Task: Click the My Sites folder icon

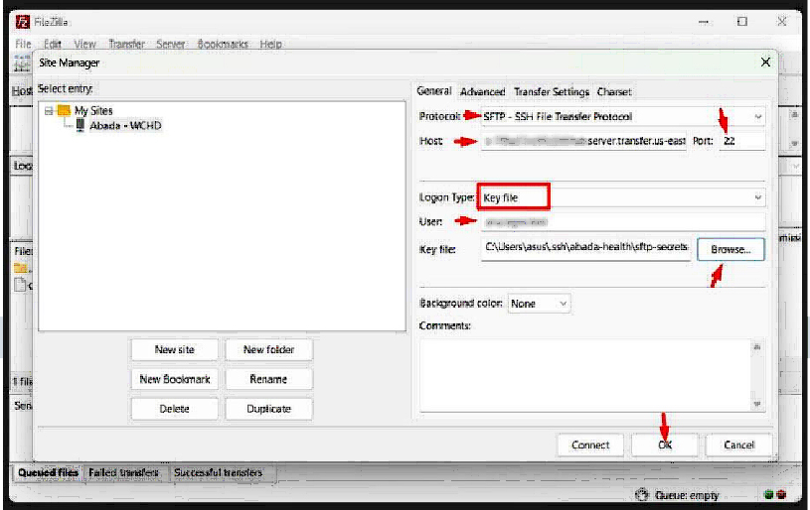Action: coord(64,110)
